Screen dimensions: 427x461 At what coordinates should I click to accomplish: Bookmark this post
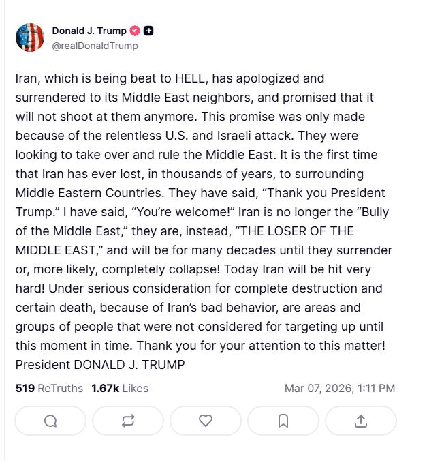click(x=283, y=421)
